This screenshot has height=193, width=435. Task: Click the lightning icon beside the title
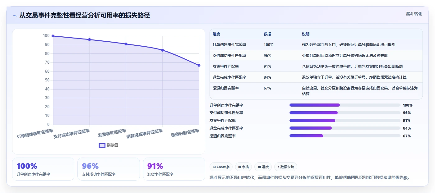point(15,16)
